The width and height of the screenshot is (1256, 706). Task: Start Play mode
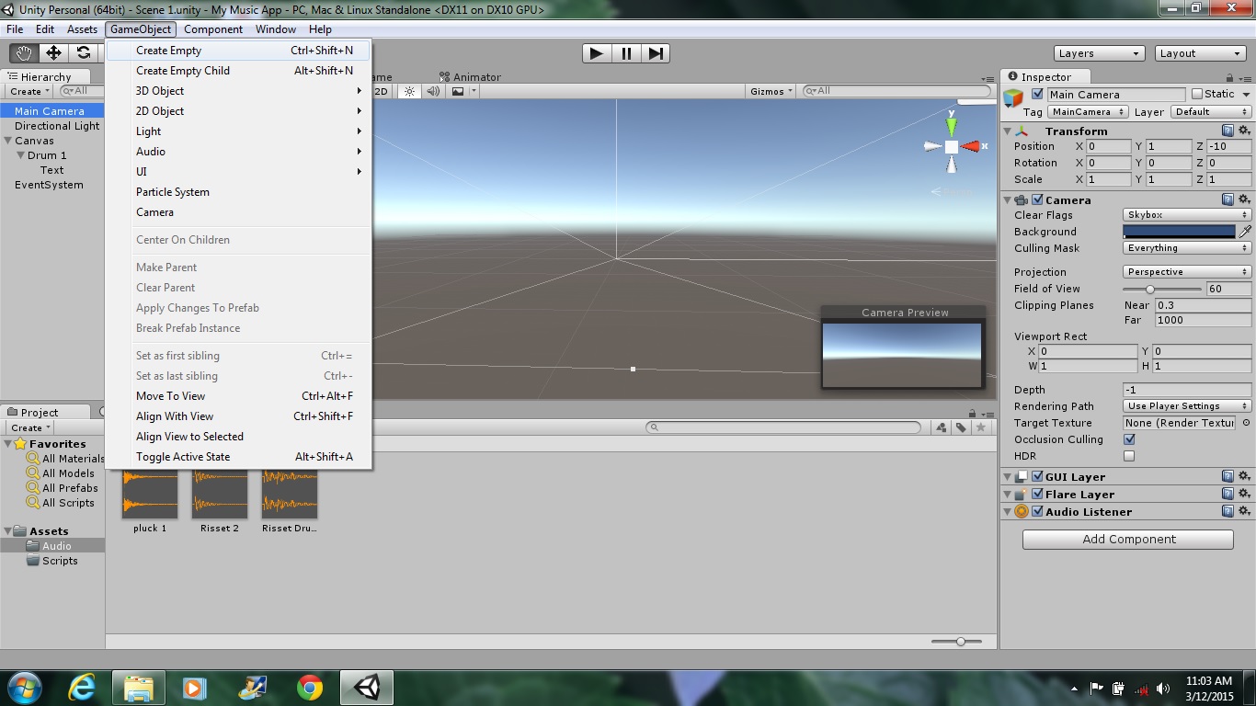pos(597,53)
